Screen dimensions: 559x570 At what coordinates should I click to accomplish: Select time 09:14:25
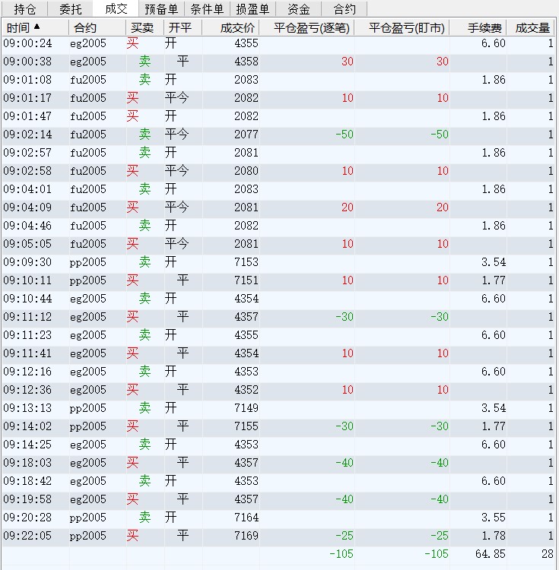click(27, 445)
